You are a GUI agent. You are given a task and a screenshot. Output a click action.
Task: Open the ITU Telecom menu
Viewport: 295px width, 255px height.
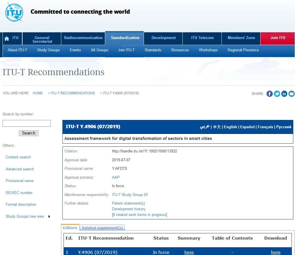click(202, 38)
